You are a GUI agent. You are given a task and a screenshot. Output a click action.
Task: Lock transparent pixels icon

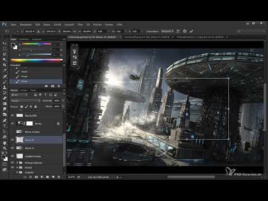(22, 107)
